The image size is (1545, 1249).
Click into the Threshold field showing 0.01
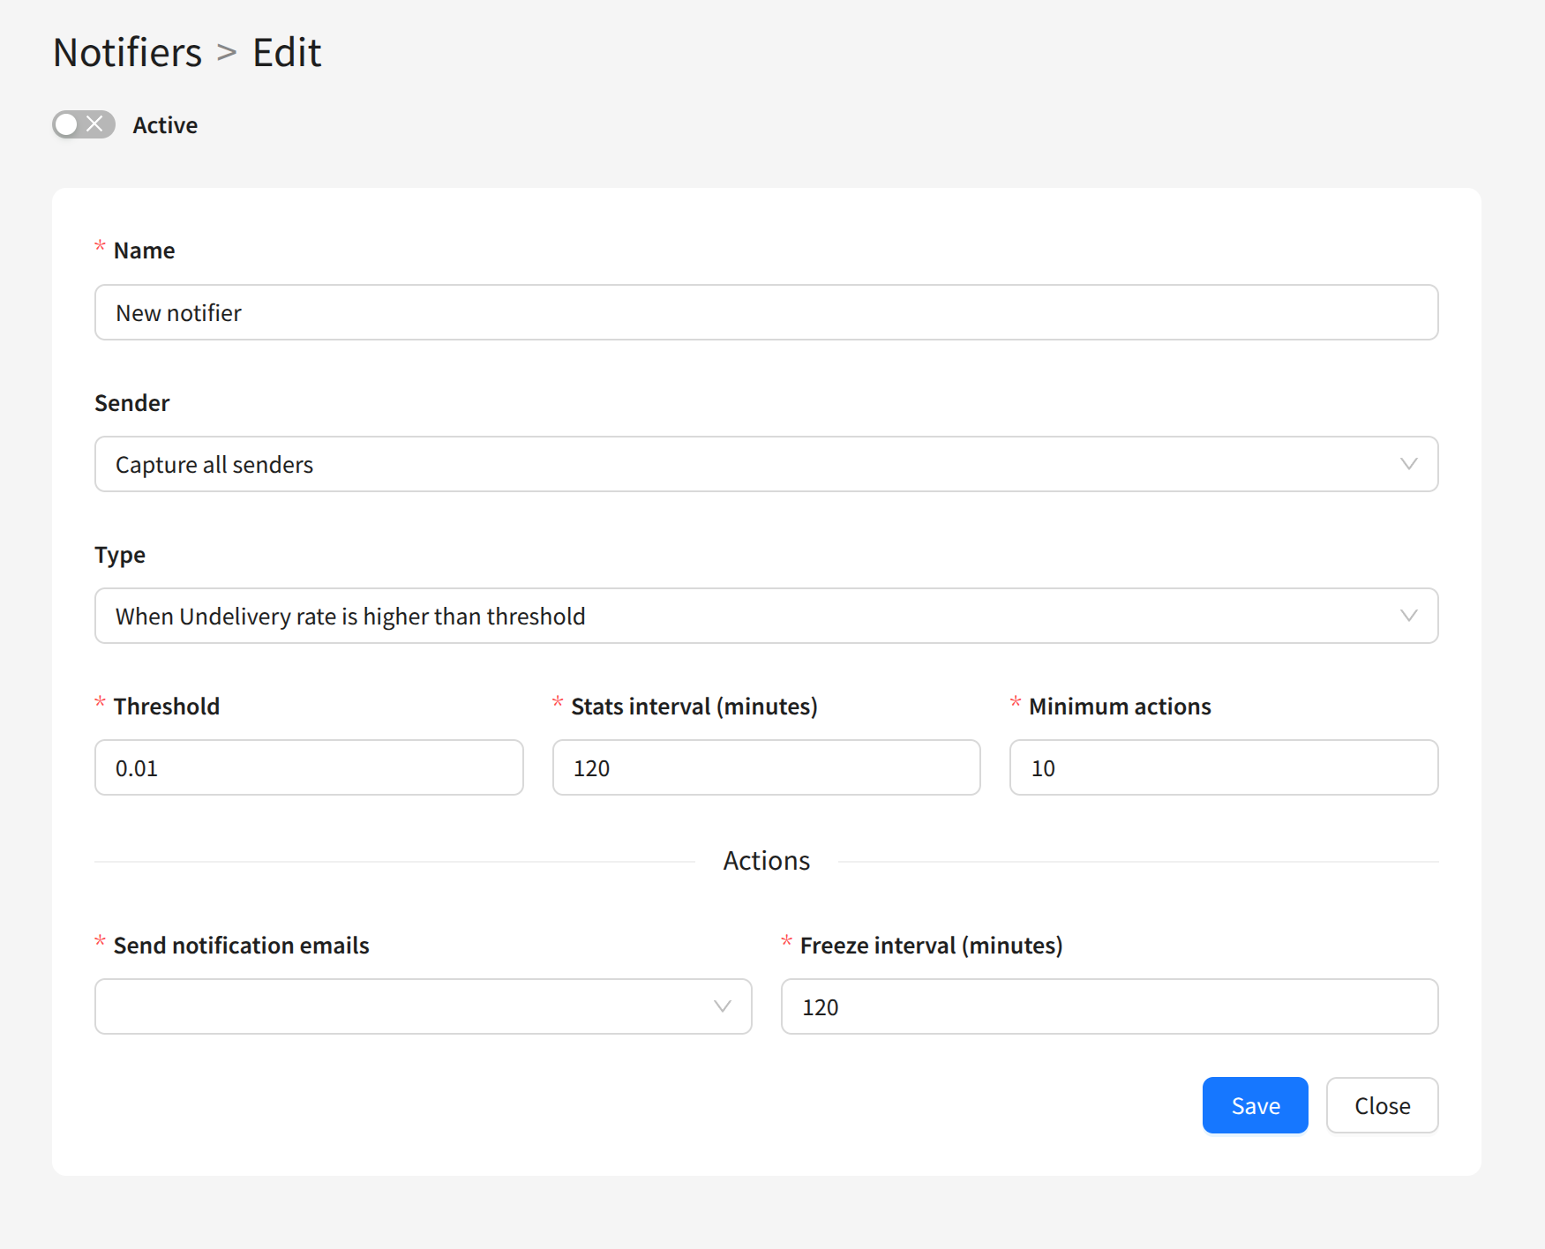309,767
